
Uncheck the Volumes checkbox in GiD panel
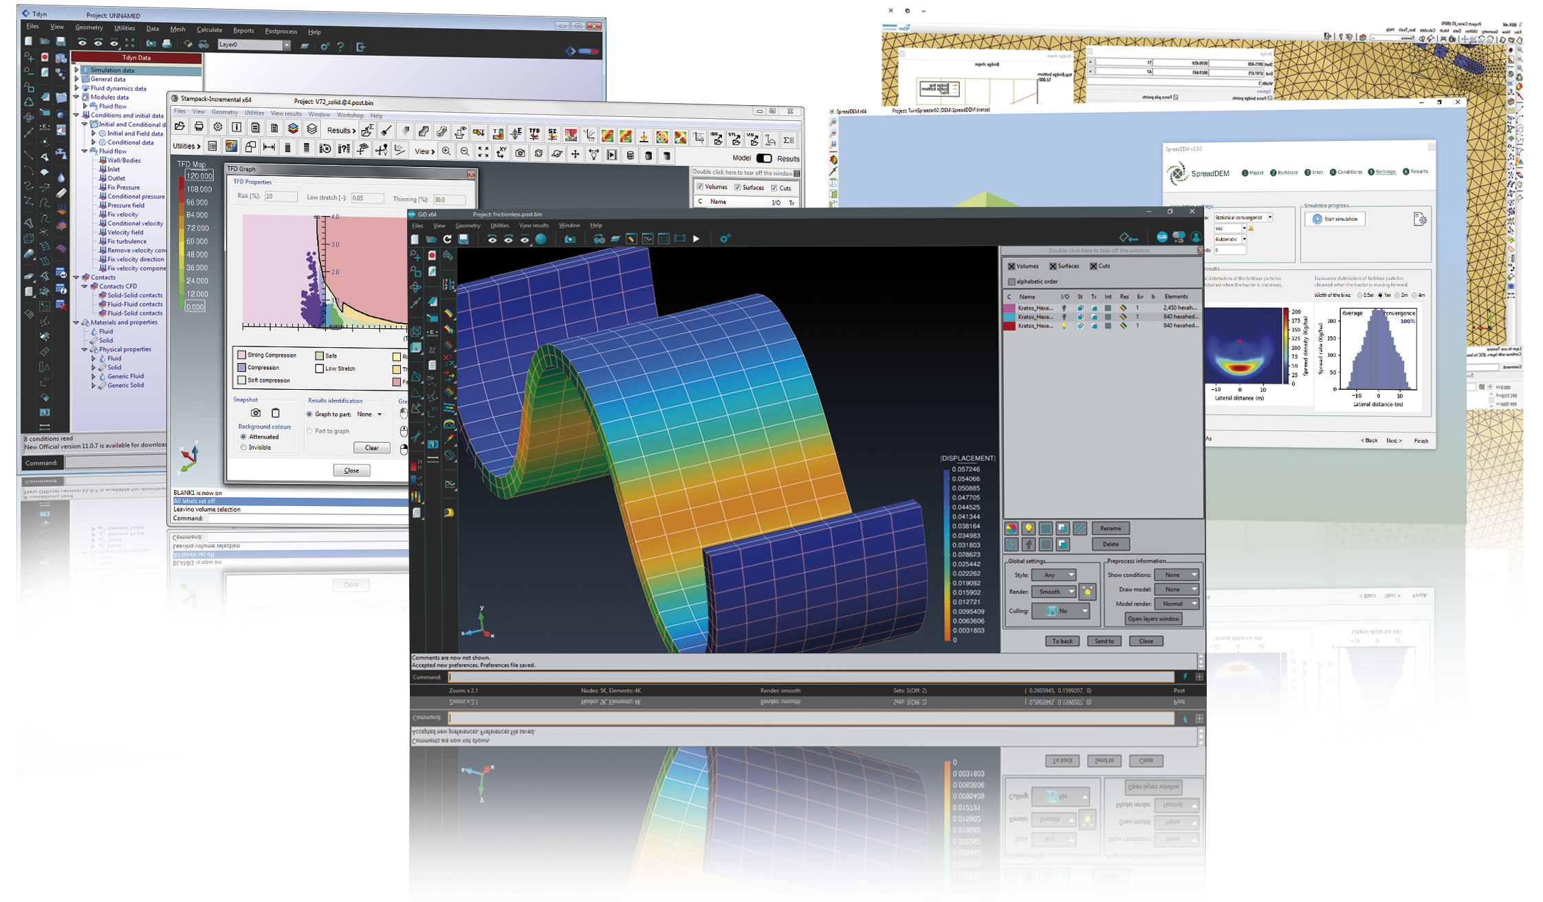point(1011,266)
